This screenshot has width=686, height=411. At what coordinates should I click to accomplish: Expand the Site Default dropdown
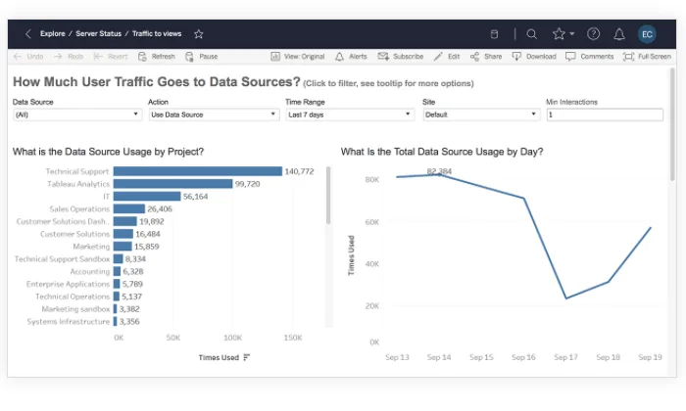pos(481,114)
